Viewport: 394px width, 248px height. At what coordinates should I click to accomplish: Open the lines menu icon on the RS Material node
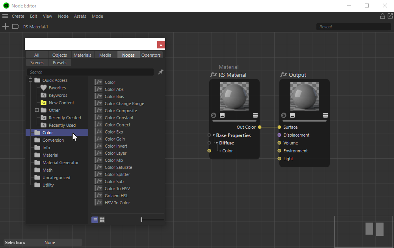click(x=255, y=115)
